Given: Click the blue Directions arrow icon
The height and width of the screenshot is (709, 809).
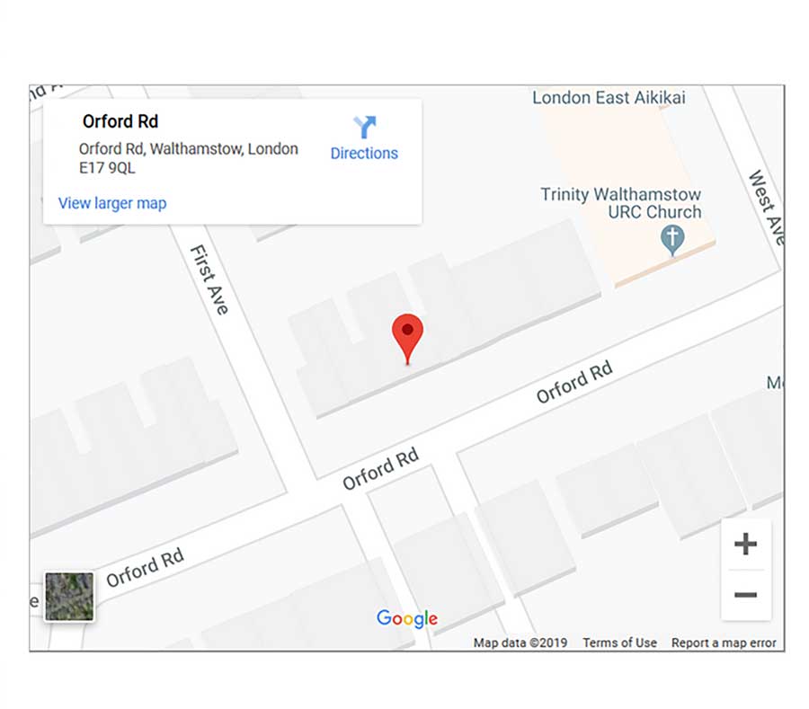Looking at the screenshot, I should pyautogui.click(x=365, y=127).
